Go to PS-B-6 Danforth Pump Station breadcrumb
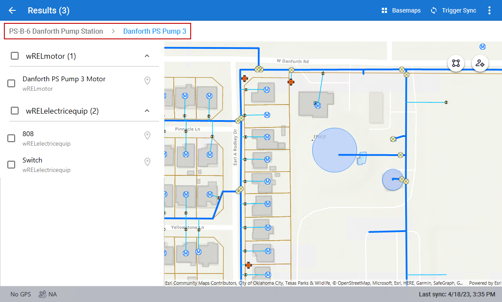The height and width of the screenshot is (302, 502). click(x=56, y=31)
